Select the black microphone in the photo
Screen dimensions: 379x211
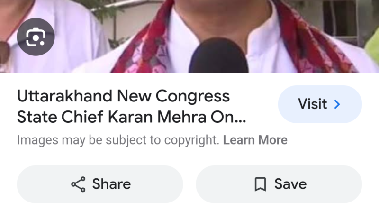coord(218,55)
